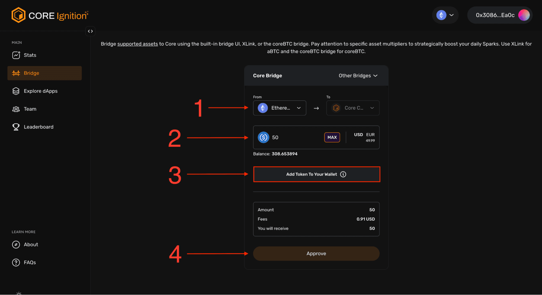Toggle the theme sun icon
Image resolution: width=542 pixels, height=295 pixels.
coord(19,293)
